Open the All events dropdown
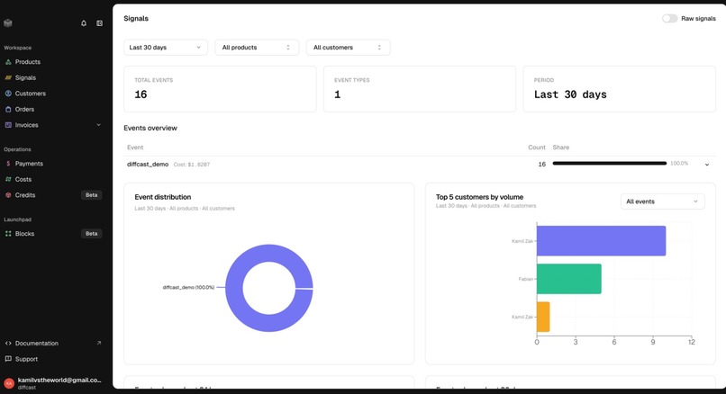726x394 pixels. pos(663,201)
